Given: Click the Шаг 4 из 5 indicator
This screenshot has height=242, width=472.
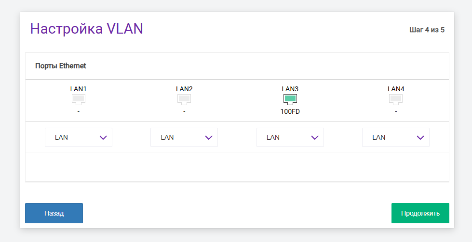Looking at the screenshot, I should pyautogui.click(x=427, y=30).
